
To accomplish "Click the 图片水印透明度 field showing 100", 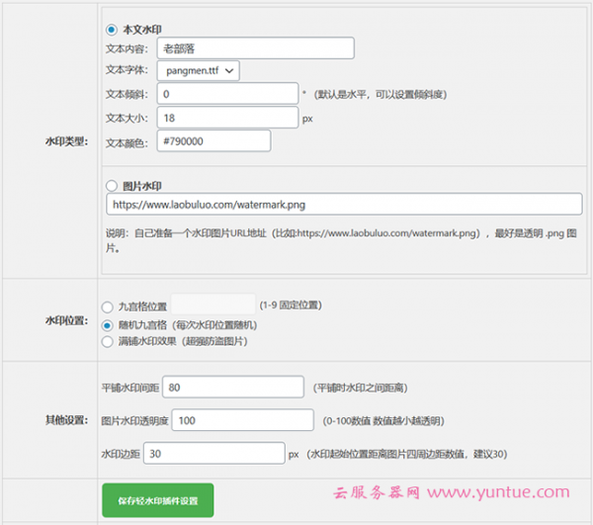I will 243,420.
